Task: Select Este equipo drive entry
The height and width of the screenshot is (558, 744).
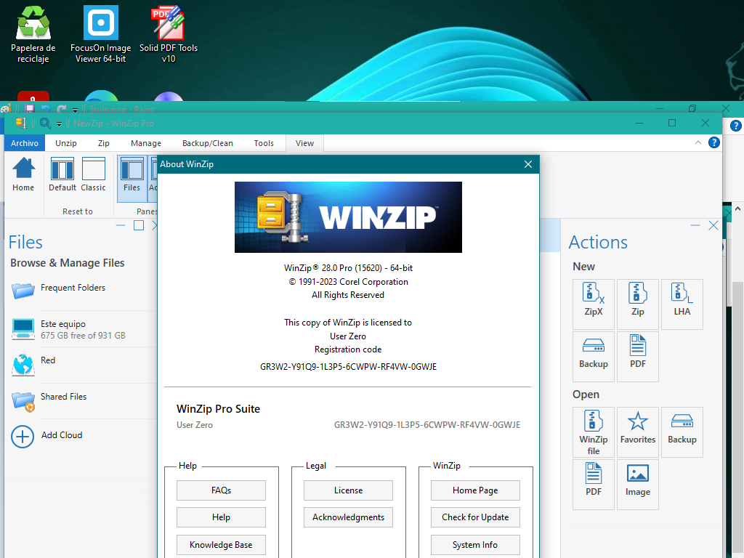Action: coord(69,329)
